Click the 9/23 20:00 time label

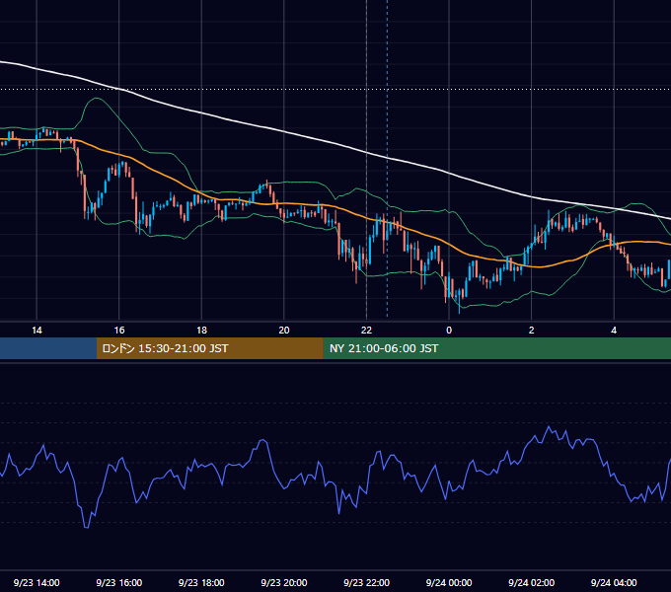(284, 582)
